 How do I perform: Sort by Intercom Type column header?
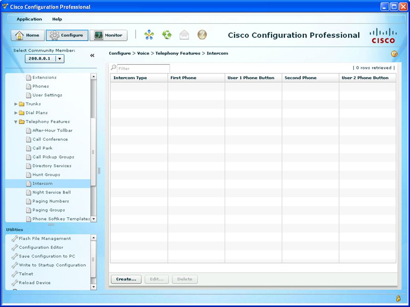[139, 78]
